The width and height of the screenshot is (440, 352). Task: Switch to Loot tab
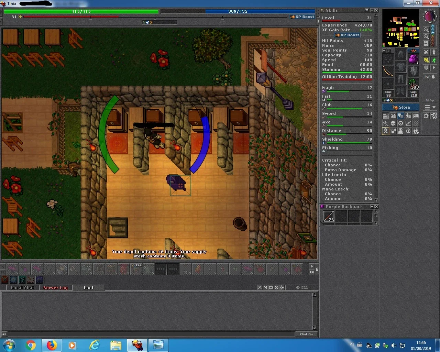(89, 288)
